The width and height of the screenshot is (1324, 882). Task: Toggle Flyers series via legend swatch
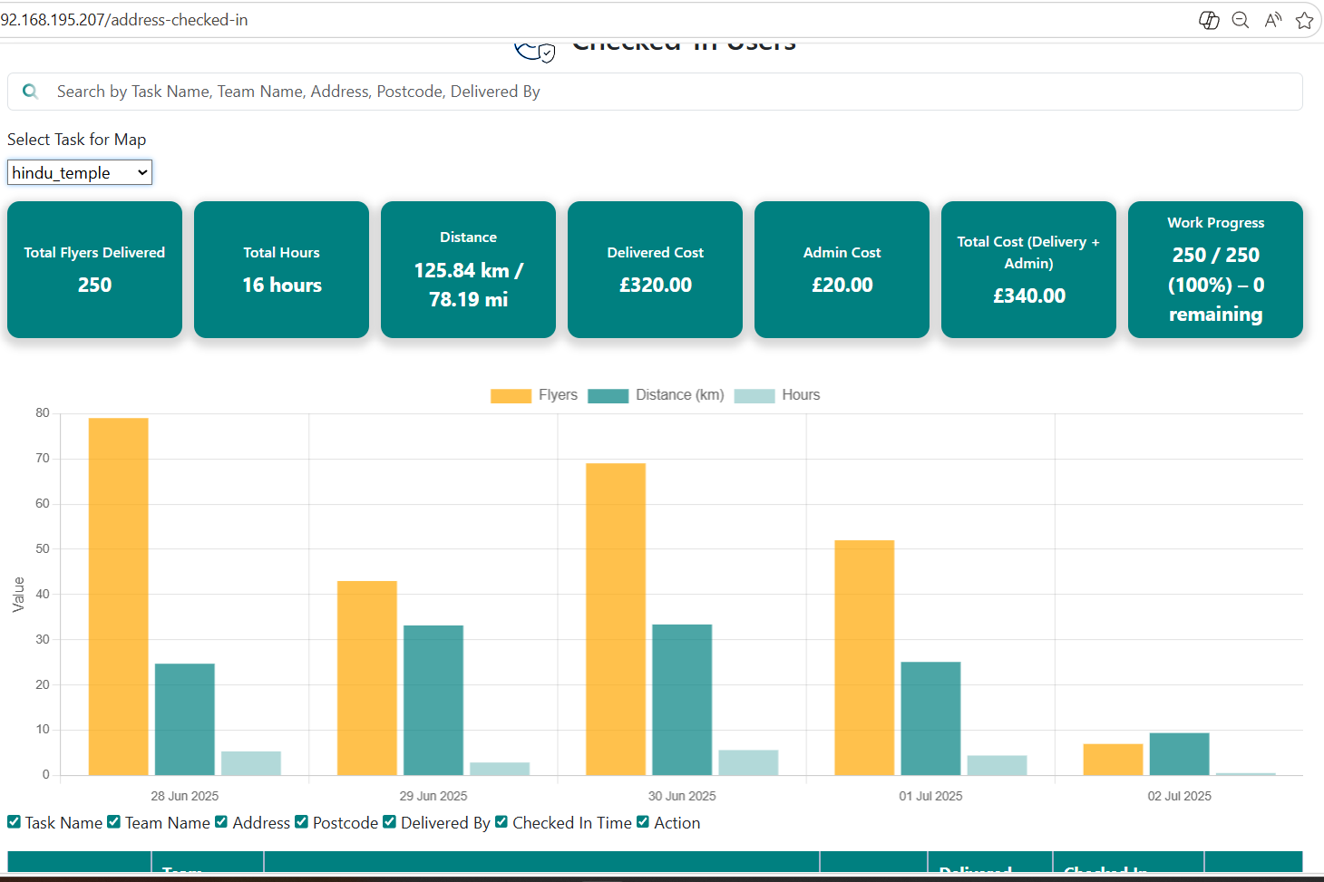(511, 395)
